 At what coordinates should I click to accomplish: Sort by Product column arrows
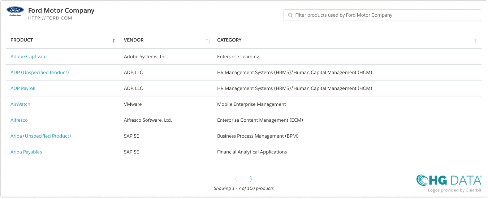pyautogui.click(x=115, y=40)
